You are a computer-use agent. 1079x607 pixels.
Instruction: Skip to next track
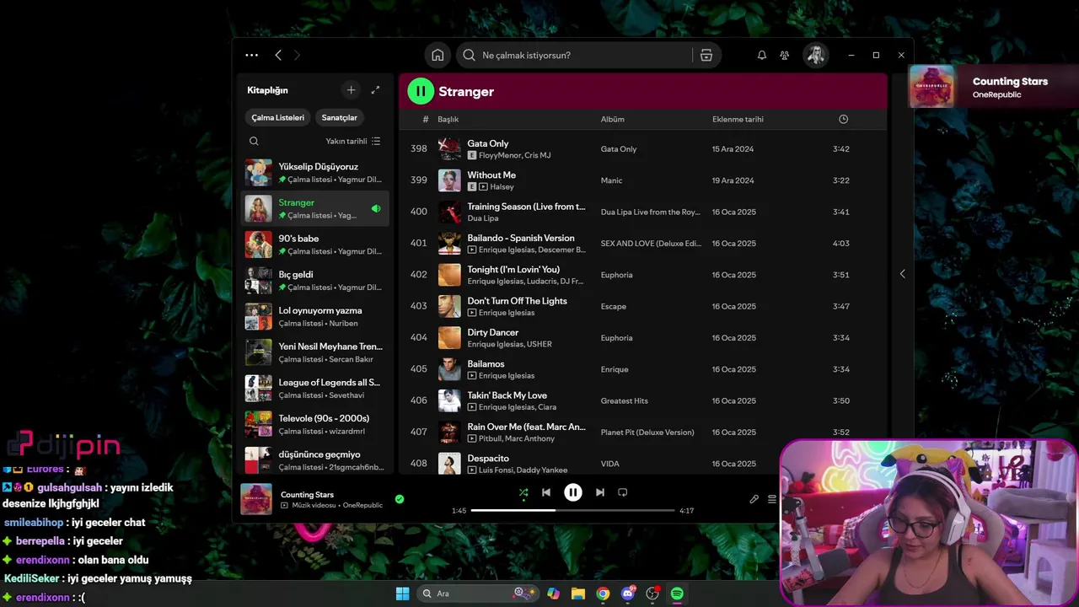click(x=599, y=492)
